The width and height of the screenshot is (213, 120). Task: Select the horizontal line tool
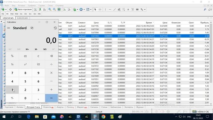110,9
